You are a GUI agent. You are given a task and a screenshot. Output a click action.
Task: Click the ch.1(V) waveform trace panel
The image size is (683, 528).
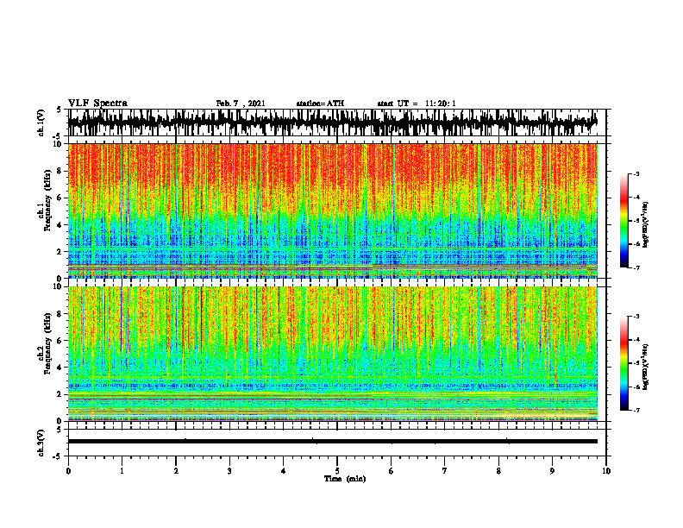coord(337,123)
